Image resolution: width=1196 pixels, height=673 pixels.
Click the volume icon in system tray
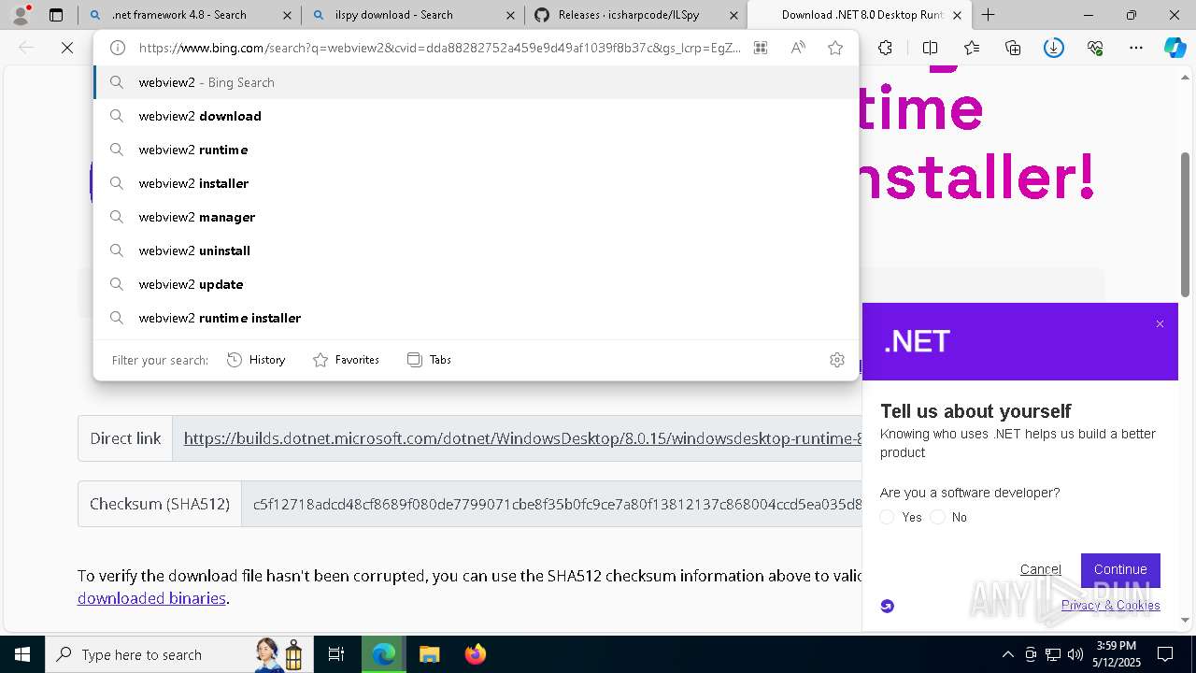[x=1075, y=654]
